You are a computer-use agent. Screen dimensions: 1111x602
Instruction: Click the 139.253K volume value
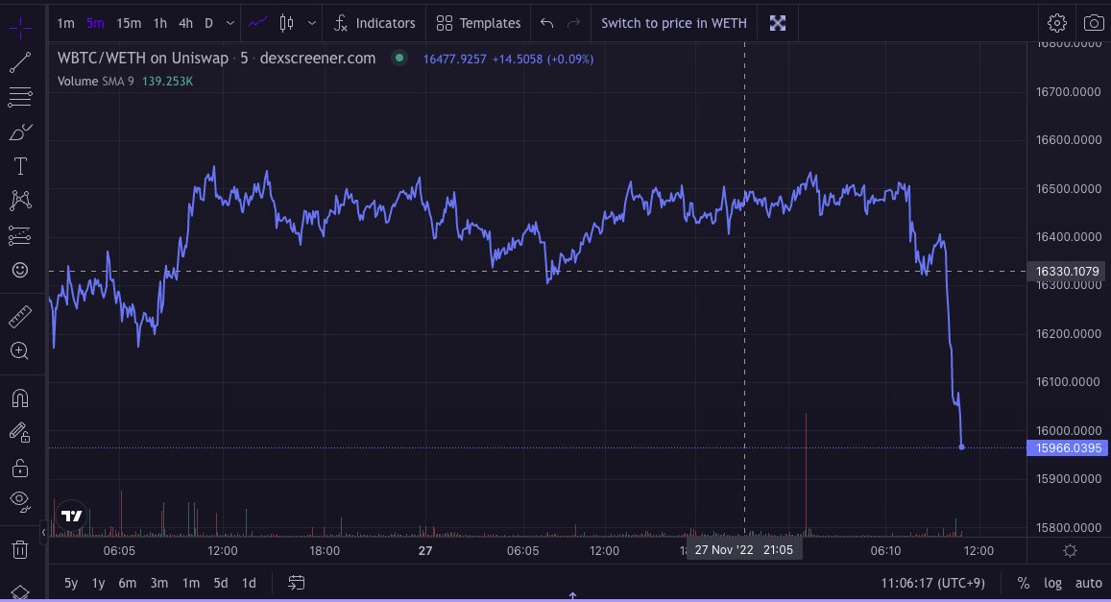[167, 82]
